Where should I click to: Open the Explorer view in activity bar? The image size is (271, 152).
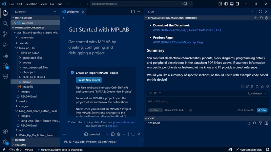5,13
